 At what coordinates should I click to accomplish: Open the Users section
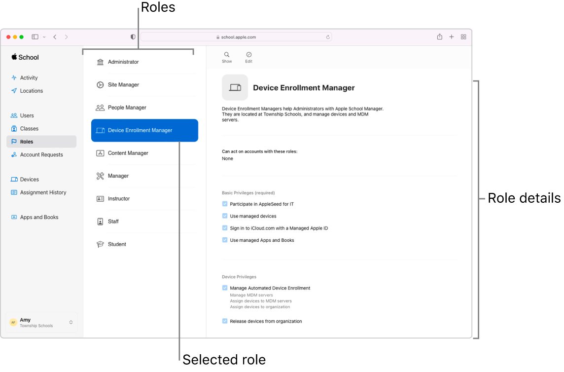27,115
